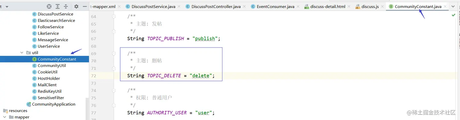460x120 pixels.
Task: Toggle code fold marker at line 74
Action: [x=114, y=91]
